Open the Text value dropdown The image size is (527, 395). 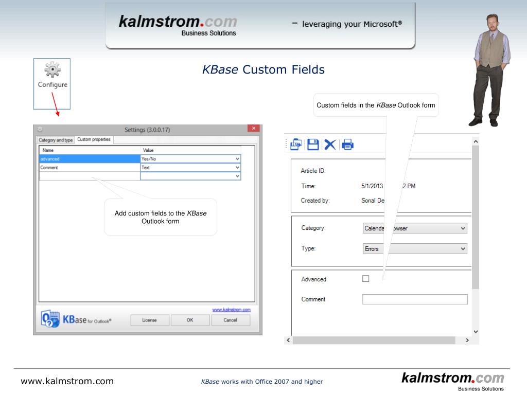pyautogui.click(x=237, y=167)
